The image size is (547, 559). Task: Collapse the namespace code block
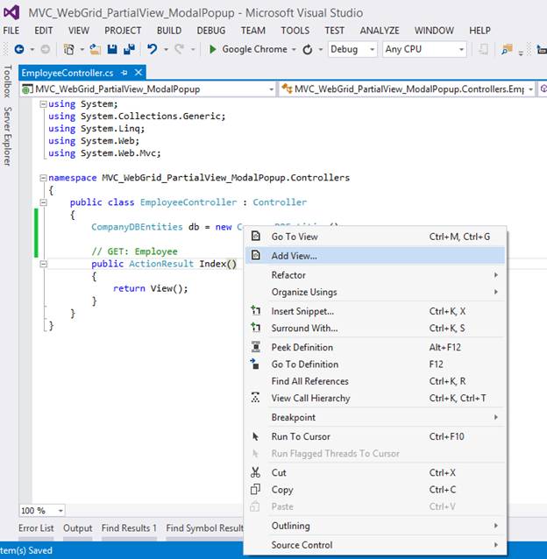coord(43,178)
